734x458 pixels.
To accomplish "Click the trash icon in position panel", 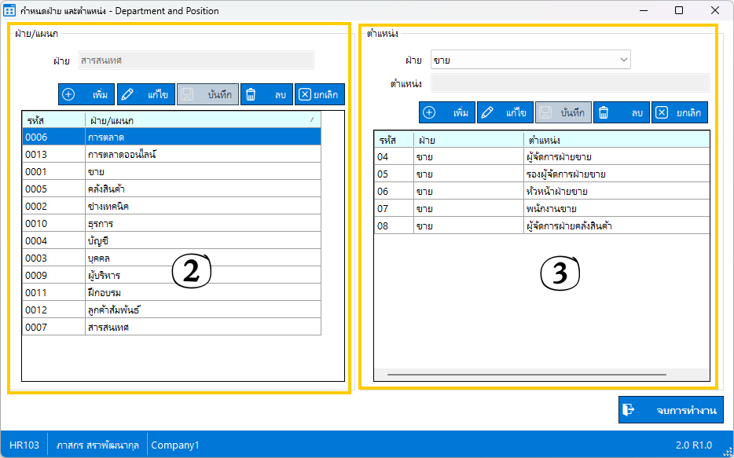I will tap(604, 112).
